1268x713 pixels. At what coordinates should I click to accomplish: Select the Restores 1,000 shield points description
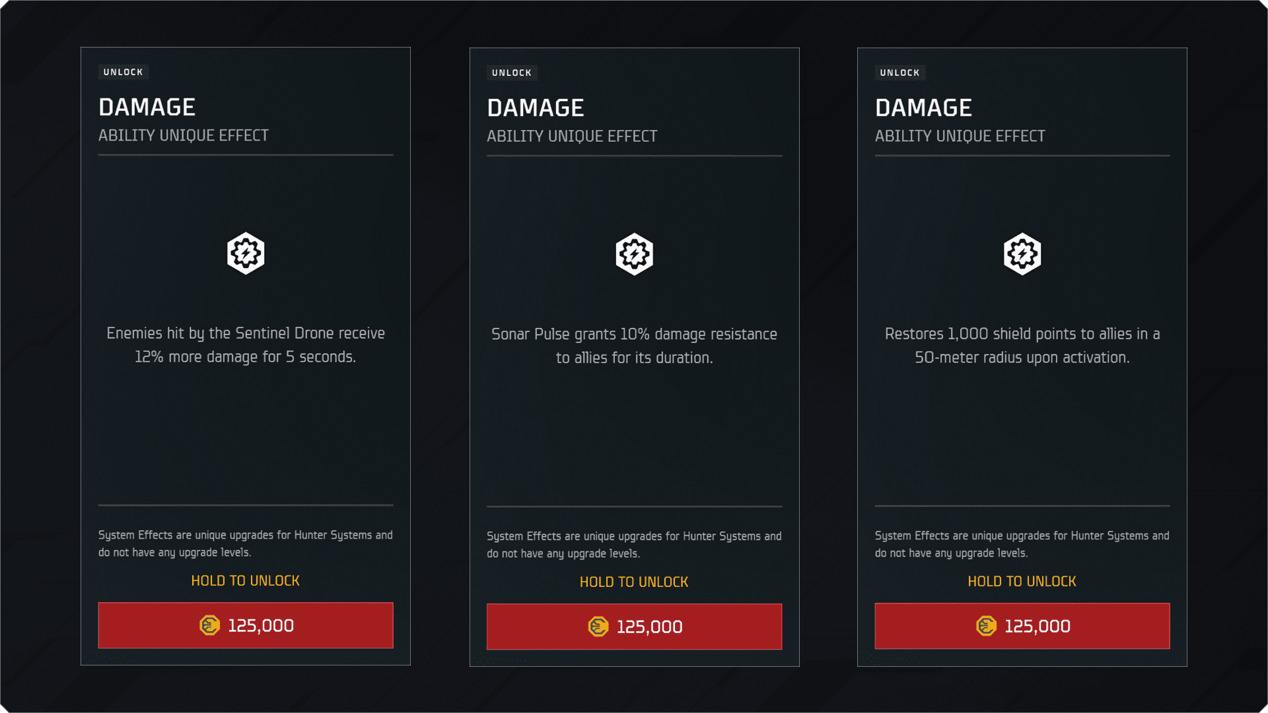1022,345
